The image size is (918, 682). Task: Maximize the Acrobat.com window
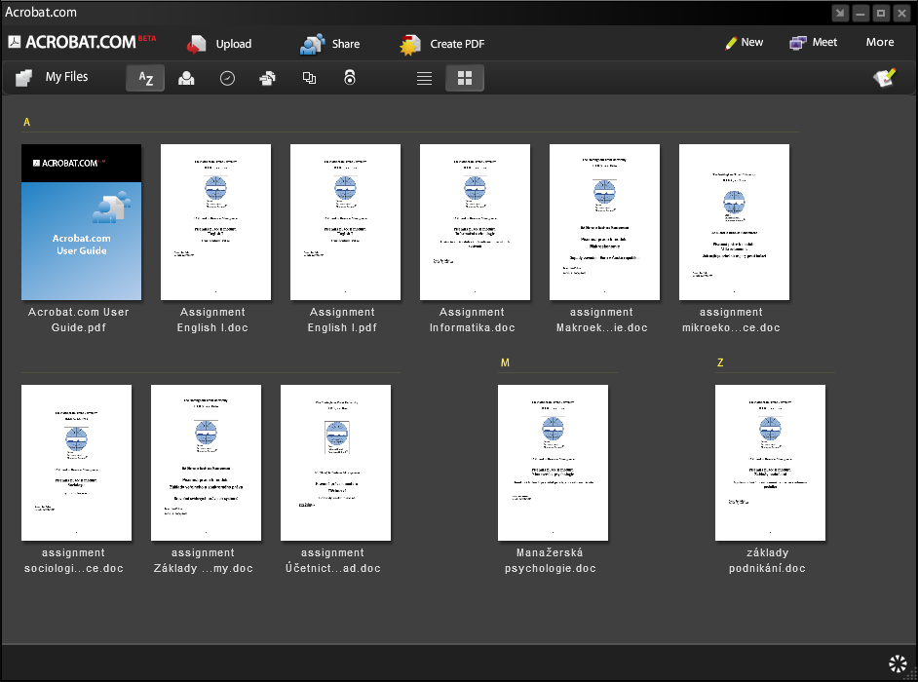tap(881, 13)
